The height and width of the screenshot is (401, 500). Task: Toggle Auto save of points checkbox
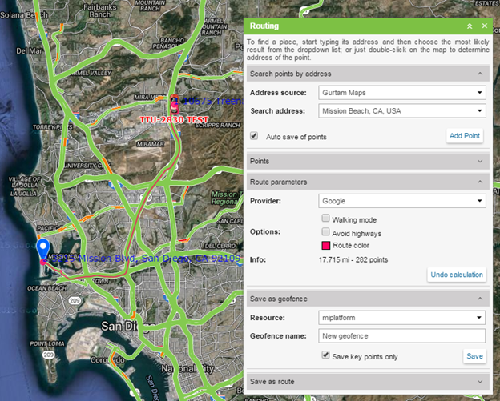(254, 137)
